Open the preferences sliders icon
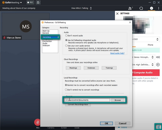This screenshot has height=130, width=162. pos(158,127)
